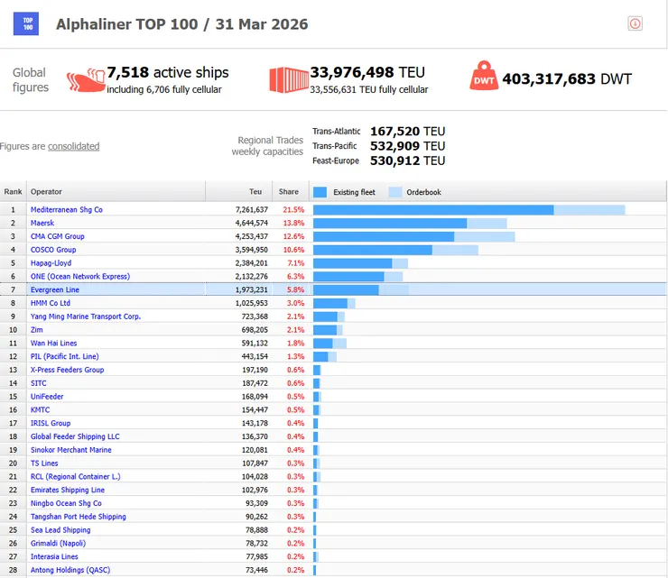Open Ningbo Ocean Shg Co link
Image resolution: width=668 pixels, height=578 pixels.
click(66, 503)
